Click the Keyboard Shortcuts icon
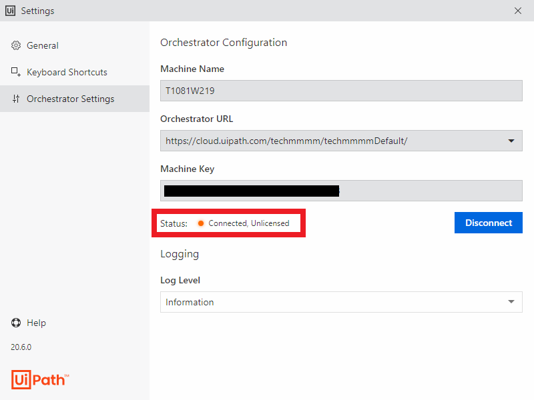 [x=16, y=72]
